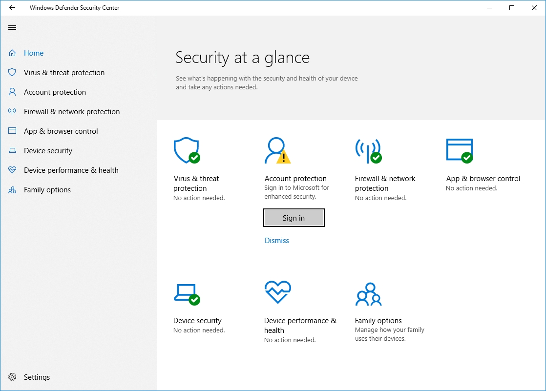Open the Account protection person tile icon

tap(276, 150)
